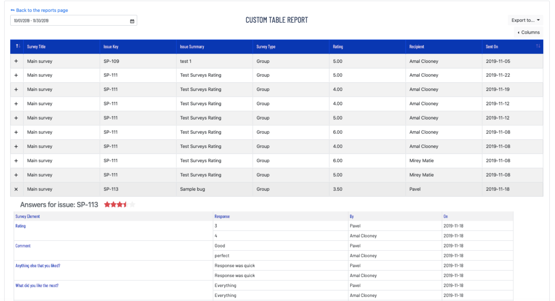Click the date range input field
The image size is (555, 301).
[x=70, y=20]
